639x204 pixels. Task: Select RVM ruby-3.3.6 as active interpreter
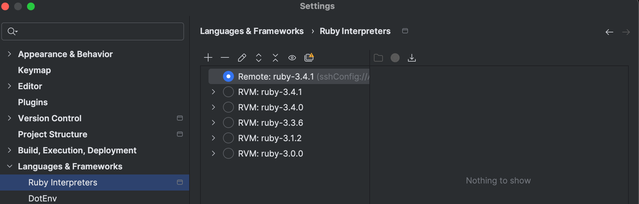click(228, 123)
